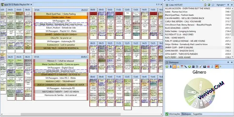Image resolution: width=234 pixels, height=117 pixels.
Task: Open the Agrupar dropdown
Action: 221,5
